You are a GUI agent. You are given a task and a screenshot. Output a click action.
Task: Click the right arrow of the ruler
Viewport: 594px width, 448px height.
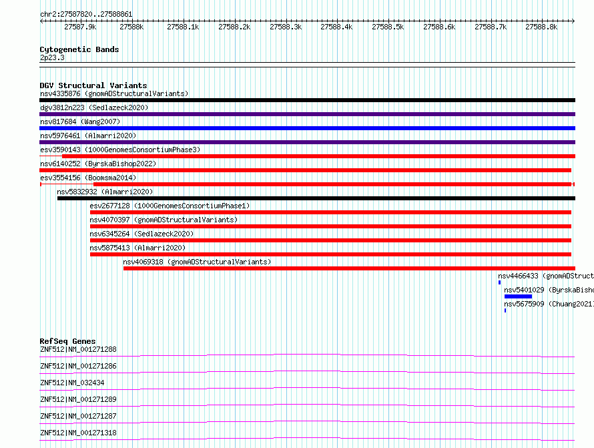(x=573, y=21)
